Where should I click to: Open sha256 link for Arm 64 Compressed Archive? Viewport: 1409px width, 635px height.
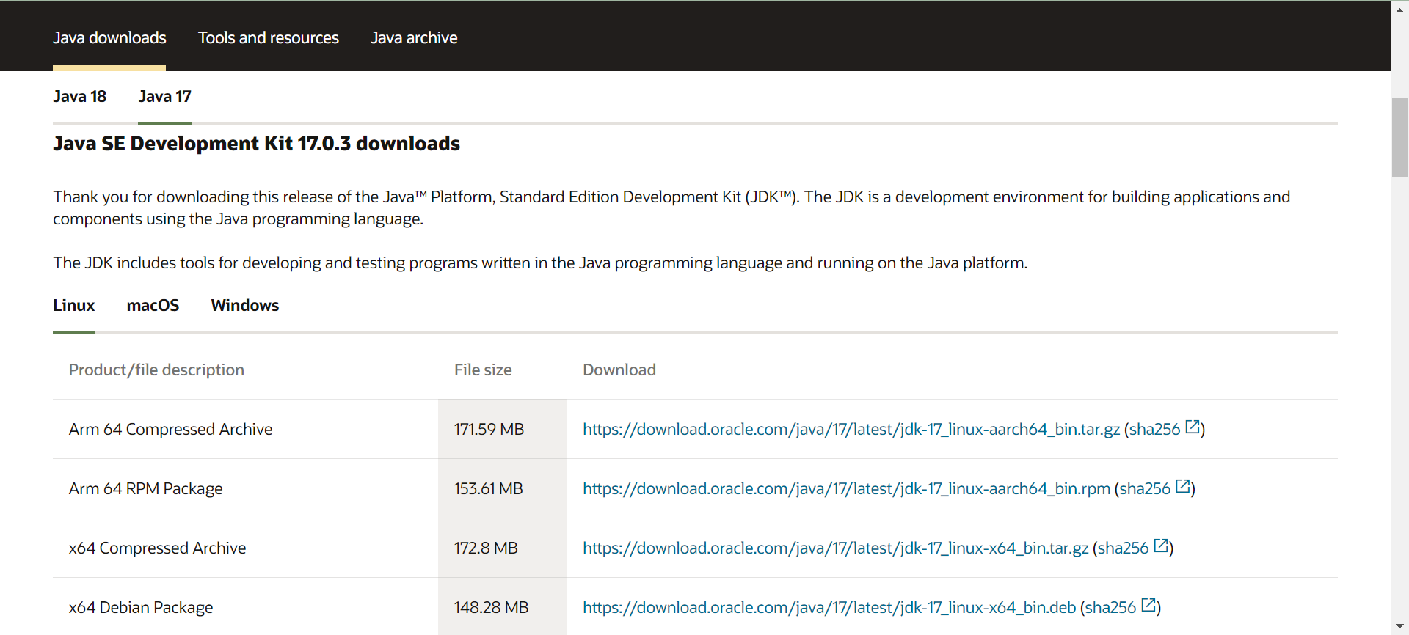click(x=1154, y=429)
